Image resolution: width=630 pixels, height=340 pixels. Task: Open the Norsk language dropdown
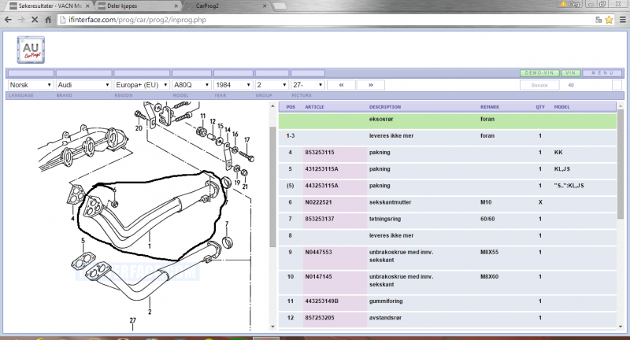(30, 85)
